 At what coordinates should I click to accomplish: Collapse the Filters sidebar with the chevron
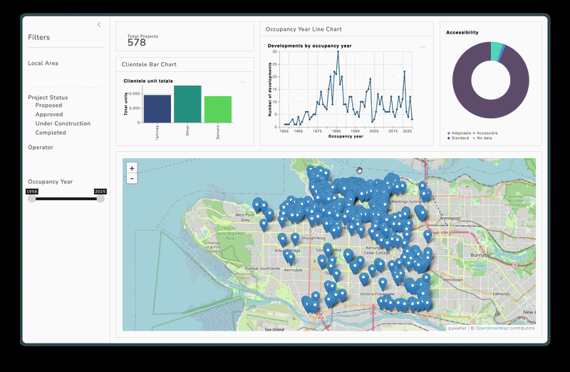point(98,24)
